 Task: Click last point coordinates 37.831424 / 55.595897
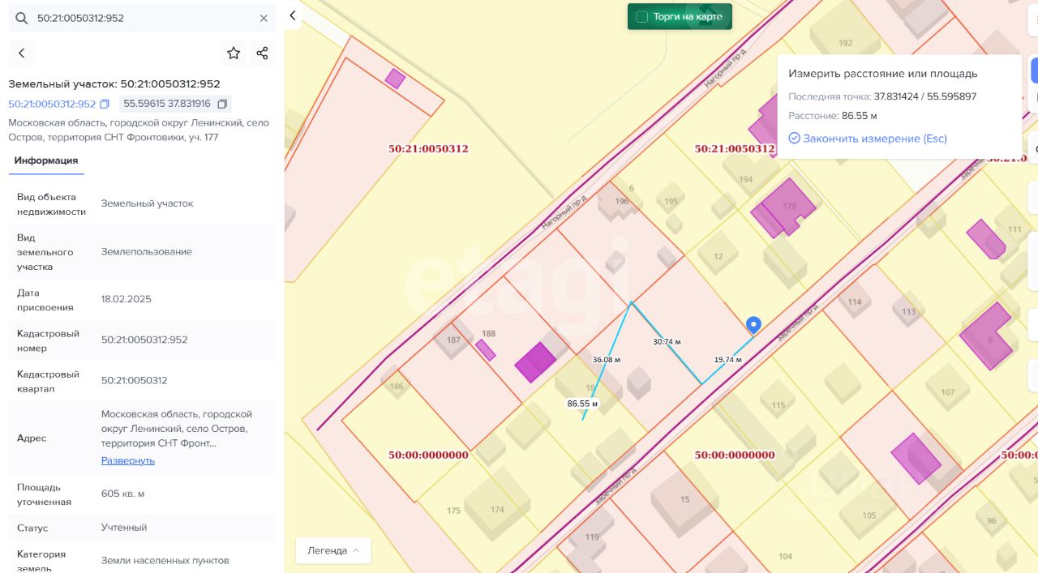tap(924, 96)
